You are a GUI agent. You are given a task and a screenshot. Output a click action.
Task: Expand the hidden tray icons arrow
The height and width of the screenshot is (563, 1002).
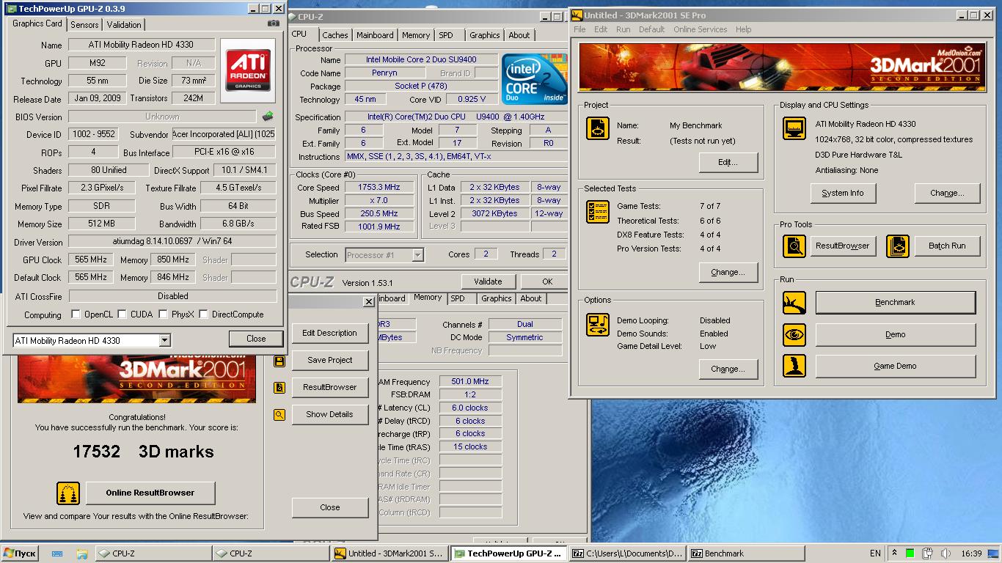894,553
